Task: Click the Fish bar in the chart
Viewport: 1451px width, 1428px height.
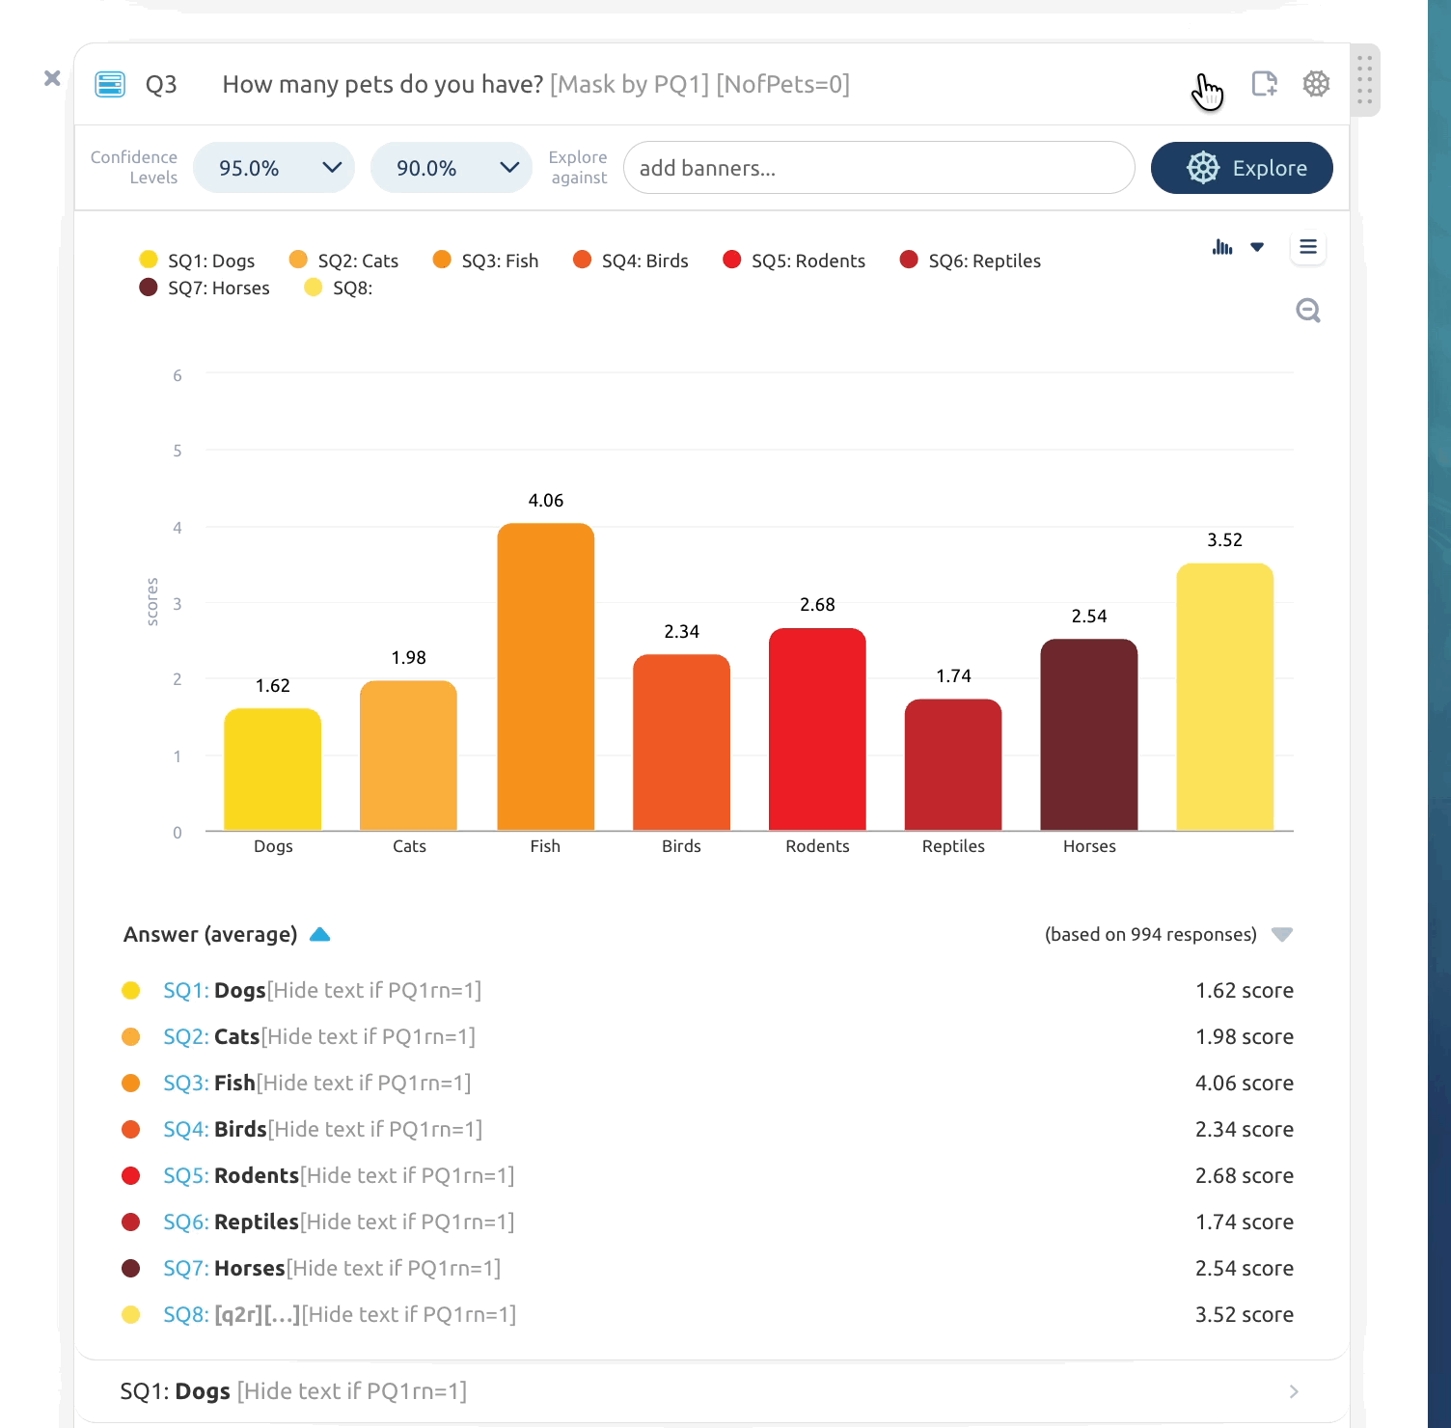Action: tap(545, 676)
